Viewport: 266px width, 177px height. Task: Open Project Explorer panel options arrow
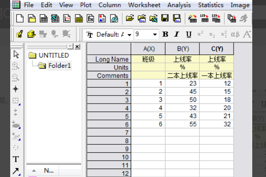pyautogui.click(x=70, y=46)
